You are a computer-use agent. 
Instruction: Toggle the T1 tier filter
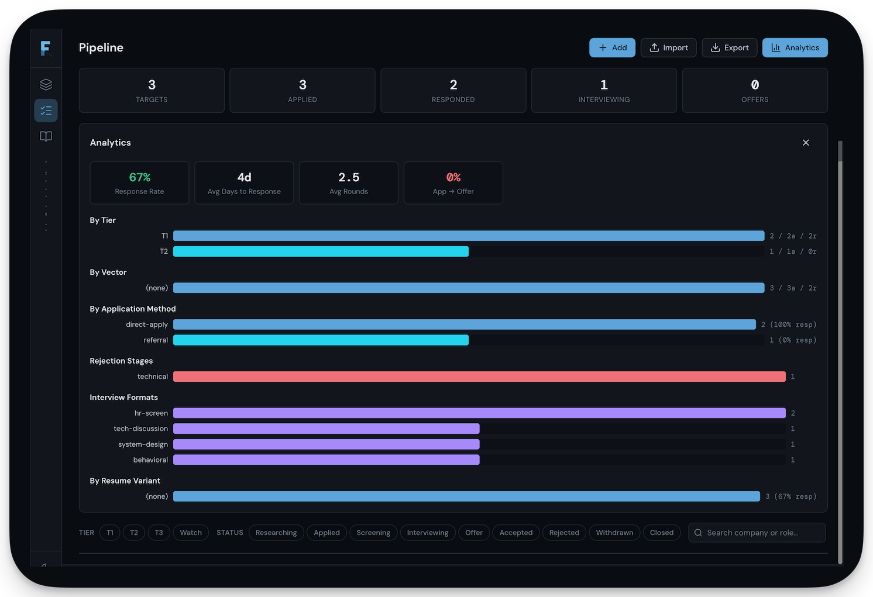pos(109,532)
